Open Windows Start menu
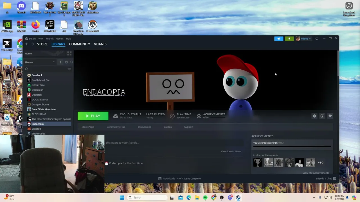Screen dimensions: 360x202 tap(122, 198)
